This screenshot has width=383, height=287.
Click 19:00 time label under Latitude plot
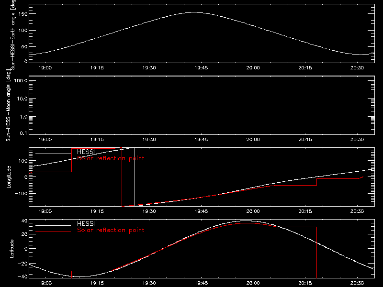(45, 283)
